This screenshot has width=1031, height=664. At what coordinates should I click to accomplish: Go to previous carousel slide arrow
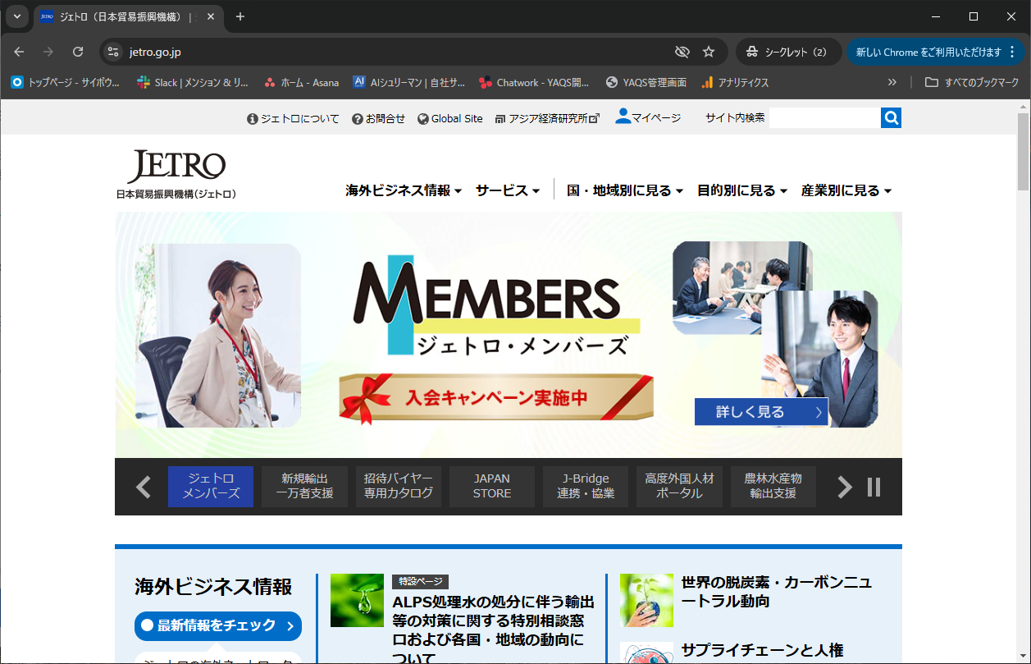[x=144, y=487]
